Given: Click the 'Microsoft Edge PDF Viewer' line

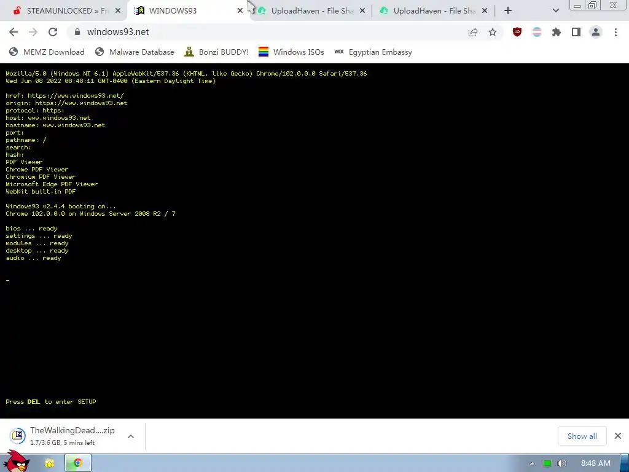Looking at the screenshot, I should (52, 184).
